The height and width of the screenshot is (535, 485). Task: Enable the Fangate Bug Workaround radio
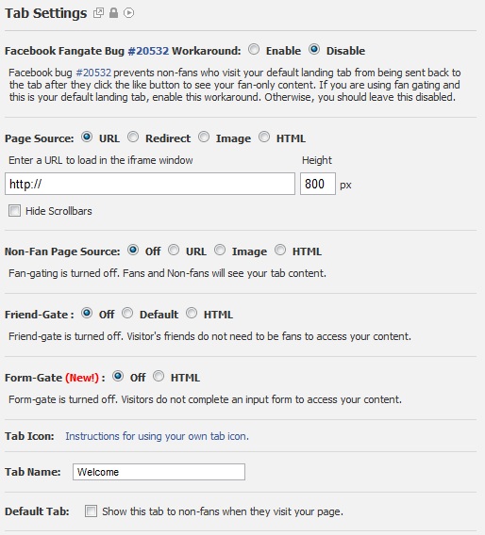tap(254, 50)
